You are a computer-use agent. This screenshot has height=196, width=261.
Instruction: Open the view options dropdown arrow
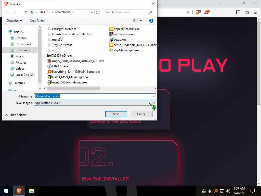(141, 21)
